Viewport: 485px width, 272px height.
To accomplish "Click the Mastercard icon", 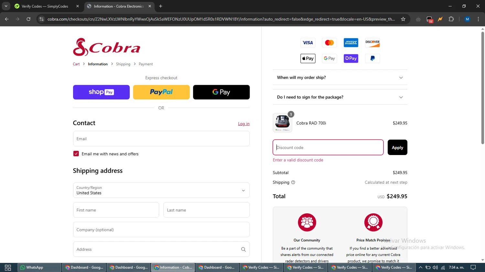I will (x=329, y=43).
